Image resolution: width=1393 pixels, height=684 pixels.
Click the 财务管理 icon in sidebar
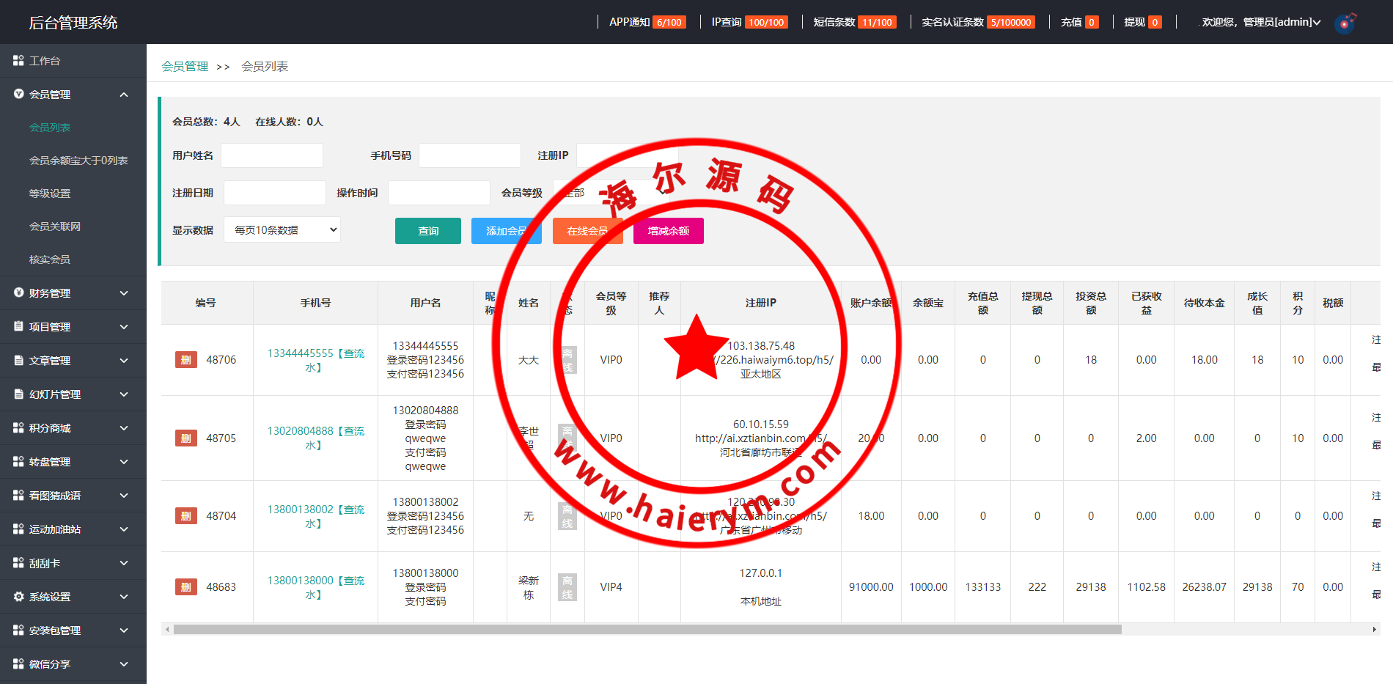click(x=18, y=293)
